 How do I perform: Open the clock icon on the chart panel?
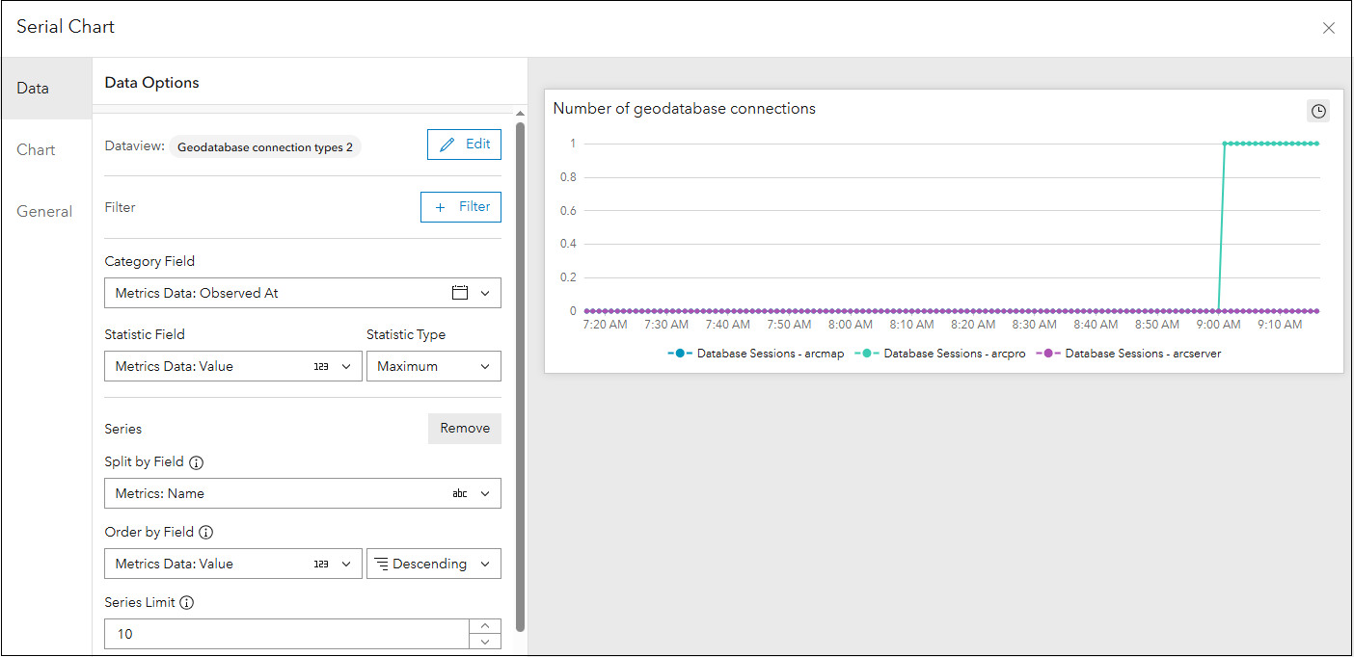(1318, 111)
